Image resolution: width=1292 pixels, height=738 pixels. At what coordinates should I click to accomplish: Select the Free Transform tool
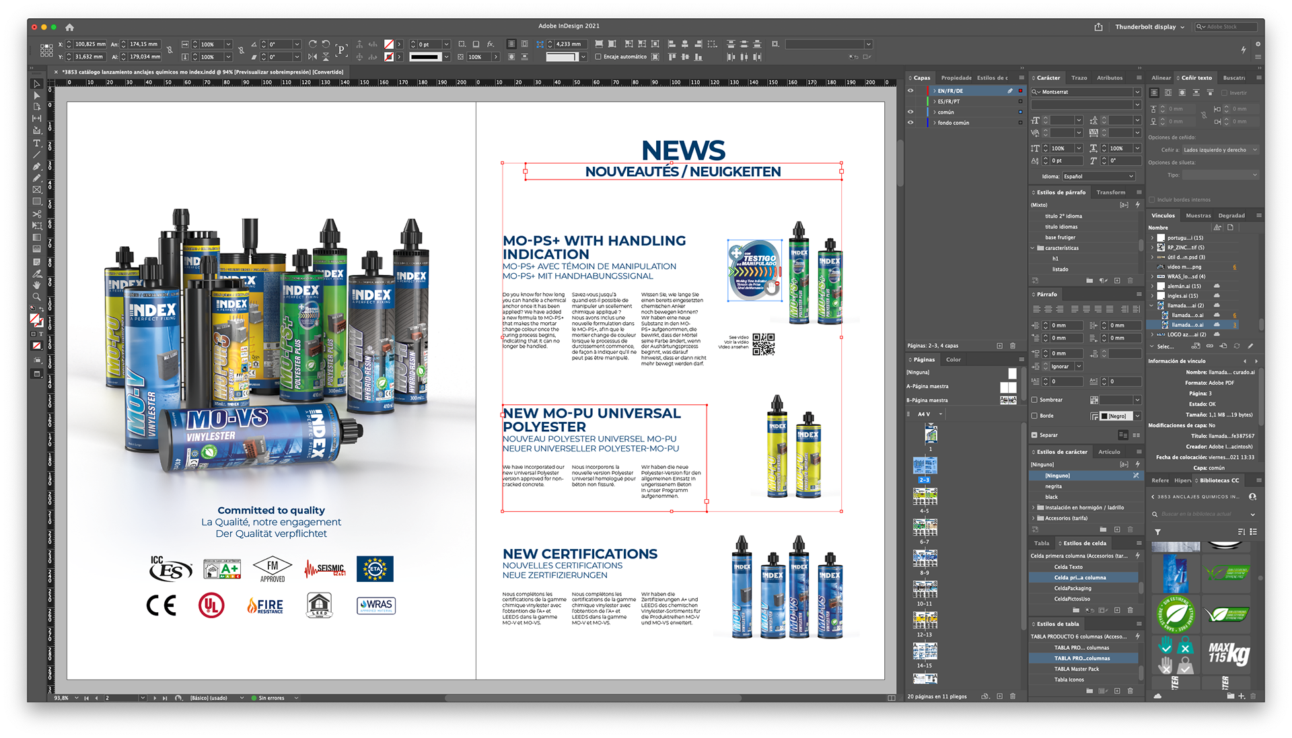[x=37, y=225]
